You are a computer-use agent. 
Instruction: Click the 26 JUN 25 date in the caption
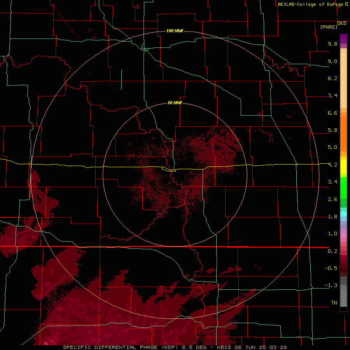pyautogui.click(x=251, y=347)
